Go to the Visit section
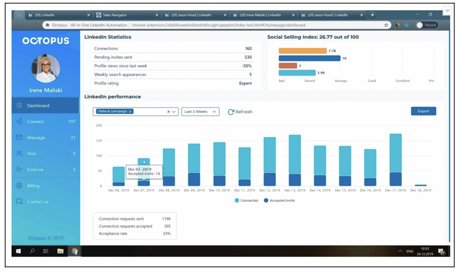This screenshot has width=456, height=274. pos(45,153)
